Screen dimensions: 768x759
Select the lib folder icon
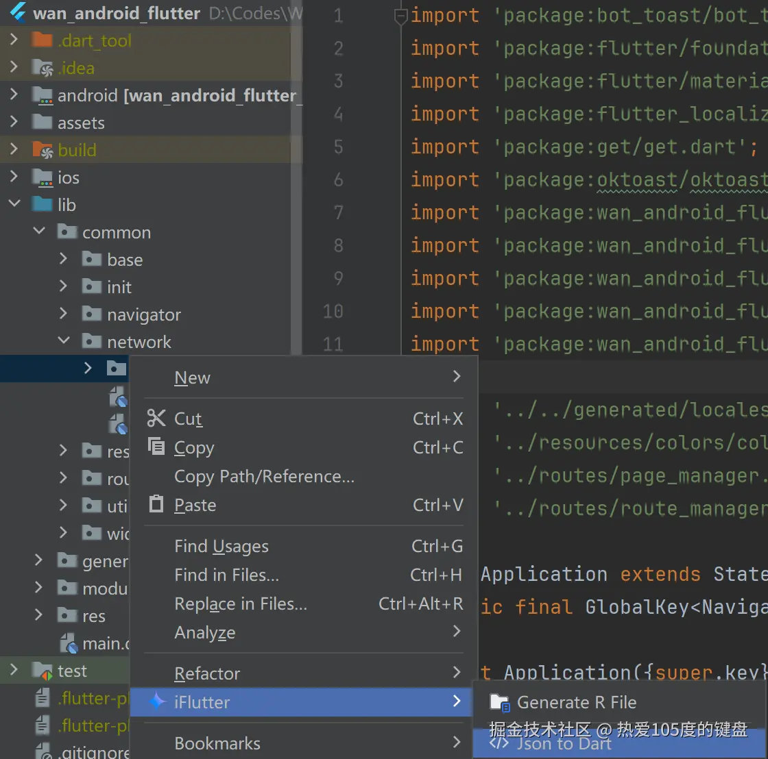(42, 204)
